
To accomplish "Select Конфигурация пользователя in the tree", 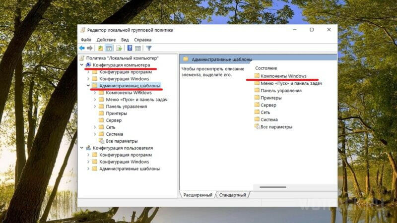I will [x=123, y=148].
